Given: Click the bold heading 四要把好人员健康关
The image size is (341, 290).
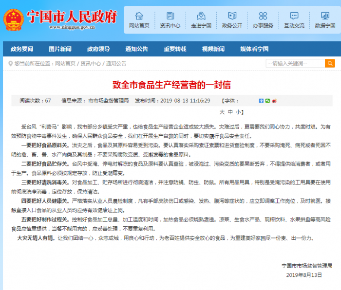Looking at the screenshot, I should (x=45, y=201).
